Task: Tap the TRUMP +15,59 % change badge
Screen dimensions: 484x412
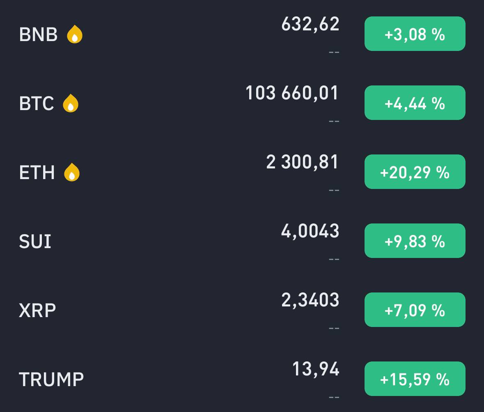Action: tap(415, 379)
